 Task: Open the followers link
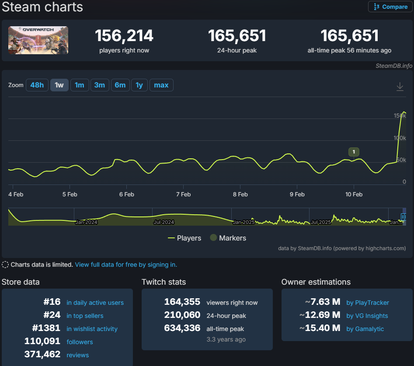coord(80,342)
